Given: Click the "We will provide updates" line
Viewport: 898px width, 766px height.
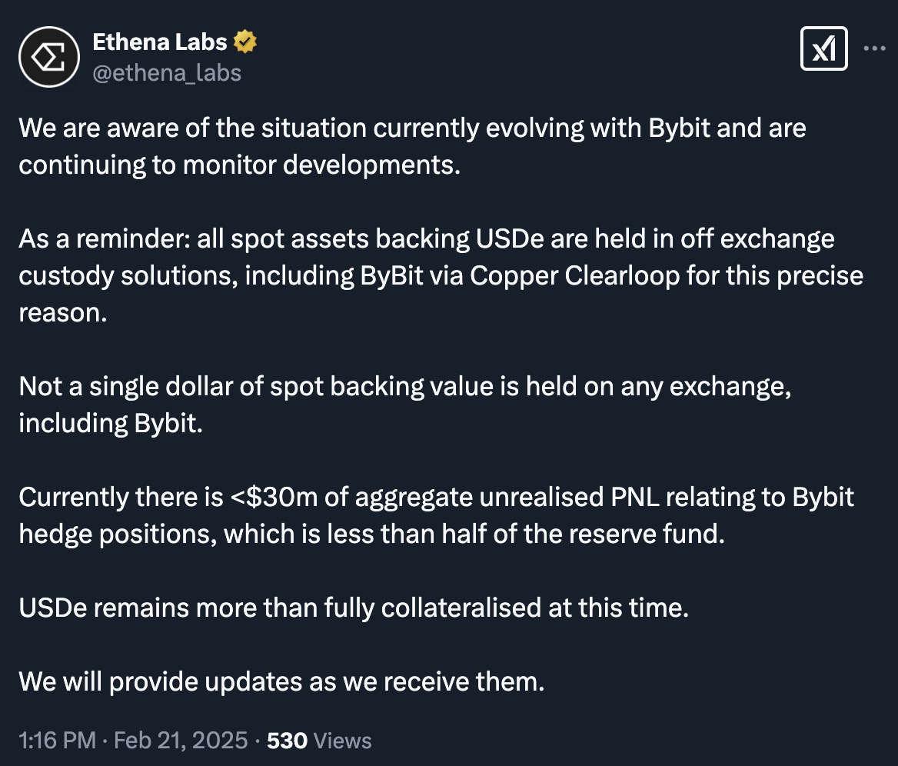Looking at the screenshot, I should tap(281, 681).
